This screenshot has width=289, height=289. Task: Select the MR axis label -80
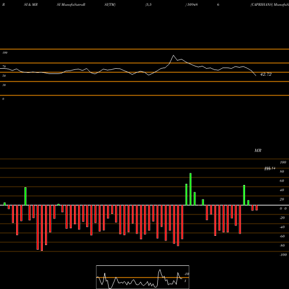pyautogui.click(x=282, y=246)
